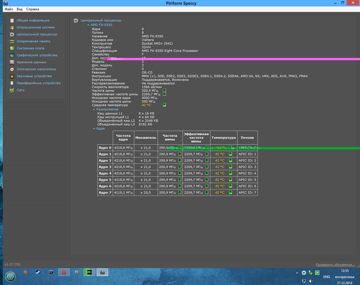Screen dimensions: 360x285
Task: Toggle the Ядро 6 effective bus frequency graph icon
Action: [207, 186]
